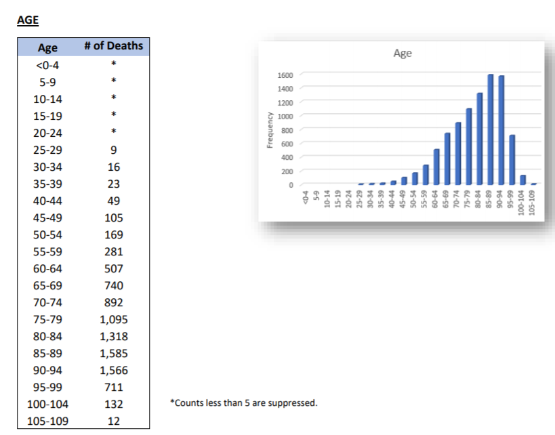Viewport: 555px width, 435px height.
Task: Click the underlined AGE heading
Action: pos(28,20)
